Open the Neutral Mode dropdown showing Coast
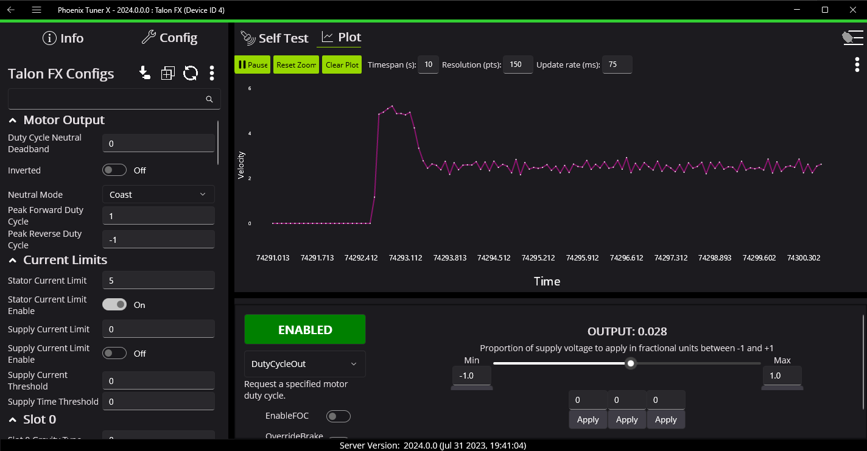The height and width of the screenshot is (451, 867). (x=158, y=194)
